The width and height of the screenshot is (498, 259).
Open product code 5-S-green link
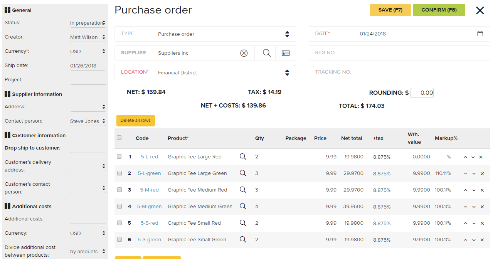click(150, 240)
